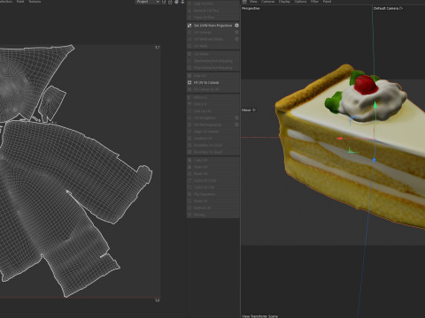Viewport: 425px width, 318px height.
Task: Click the Boundary to Quad icon
Action: [189, 152]
